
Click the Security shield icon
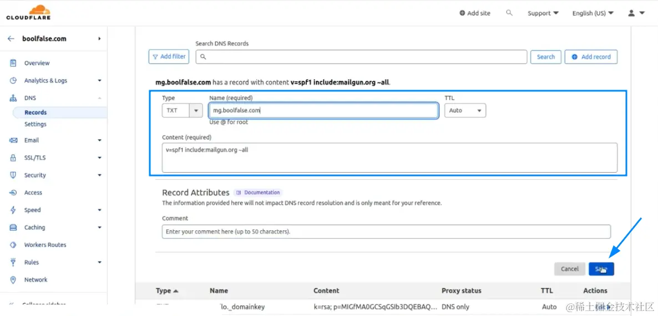pos(13,175)
